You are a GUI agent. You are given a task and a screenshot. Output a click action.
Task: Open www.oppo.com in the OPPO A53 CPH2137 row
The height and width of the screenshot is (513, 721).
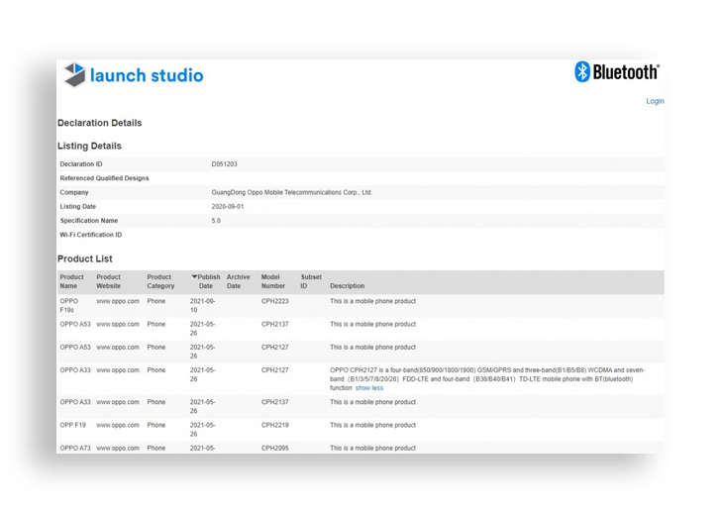tap(118, 324)
